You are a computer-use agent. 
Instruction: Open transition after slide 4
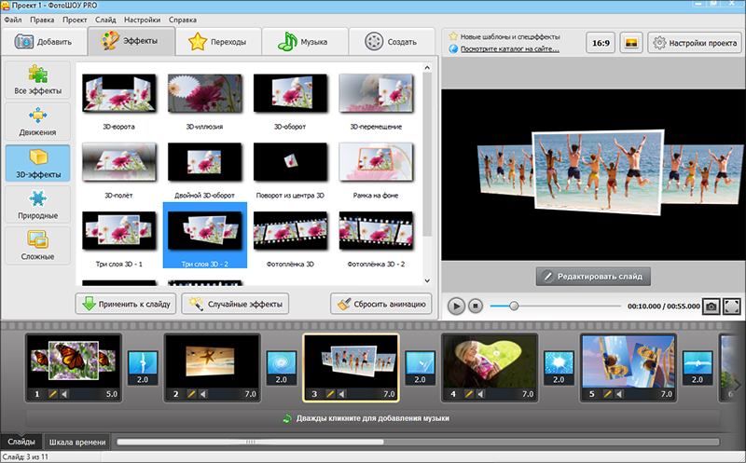pyautogui.click(x=559, y=368)
